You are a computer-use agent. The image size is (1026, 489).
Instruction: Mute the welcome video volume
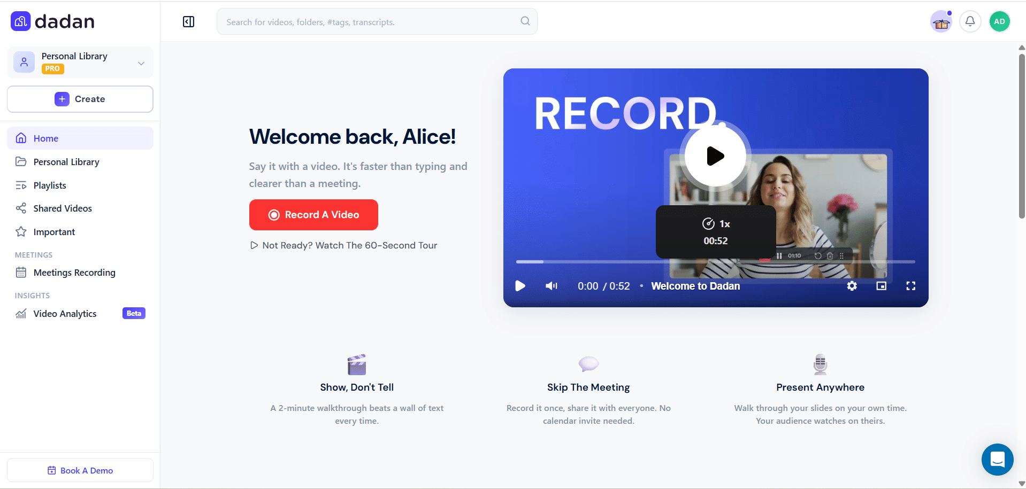[x=551, y=286]
